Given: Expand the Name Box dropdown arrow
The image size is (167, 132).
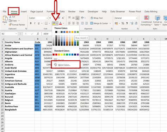Looking at the screenshot, I should point(16,34).
